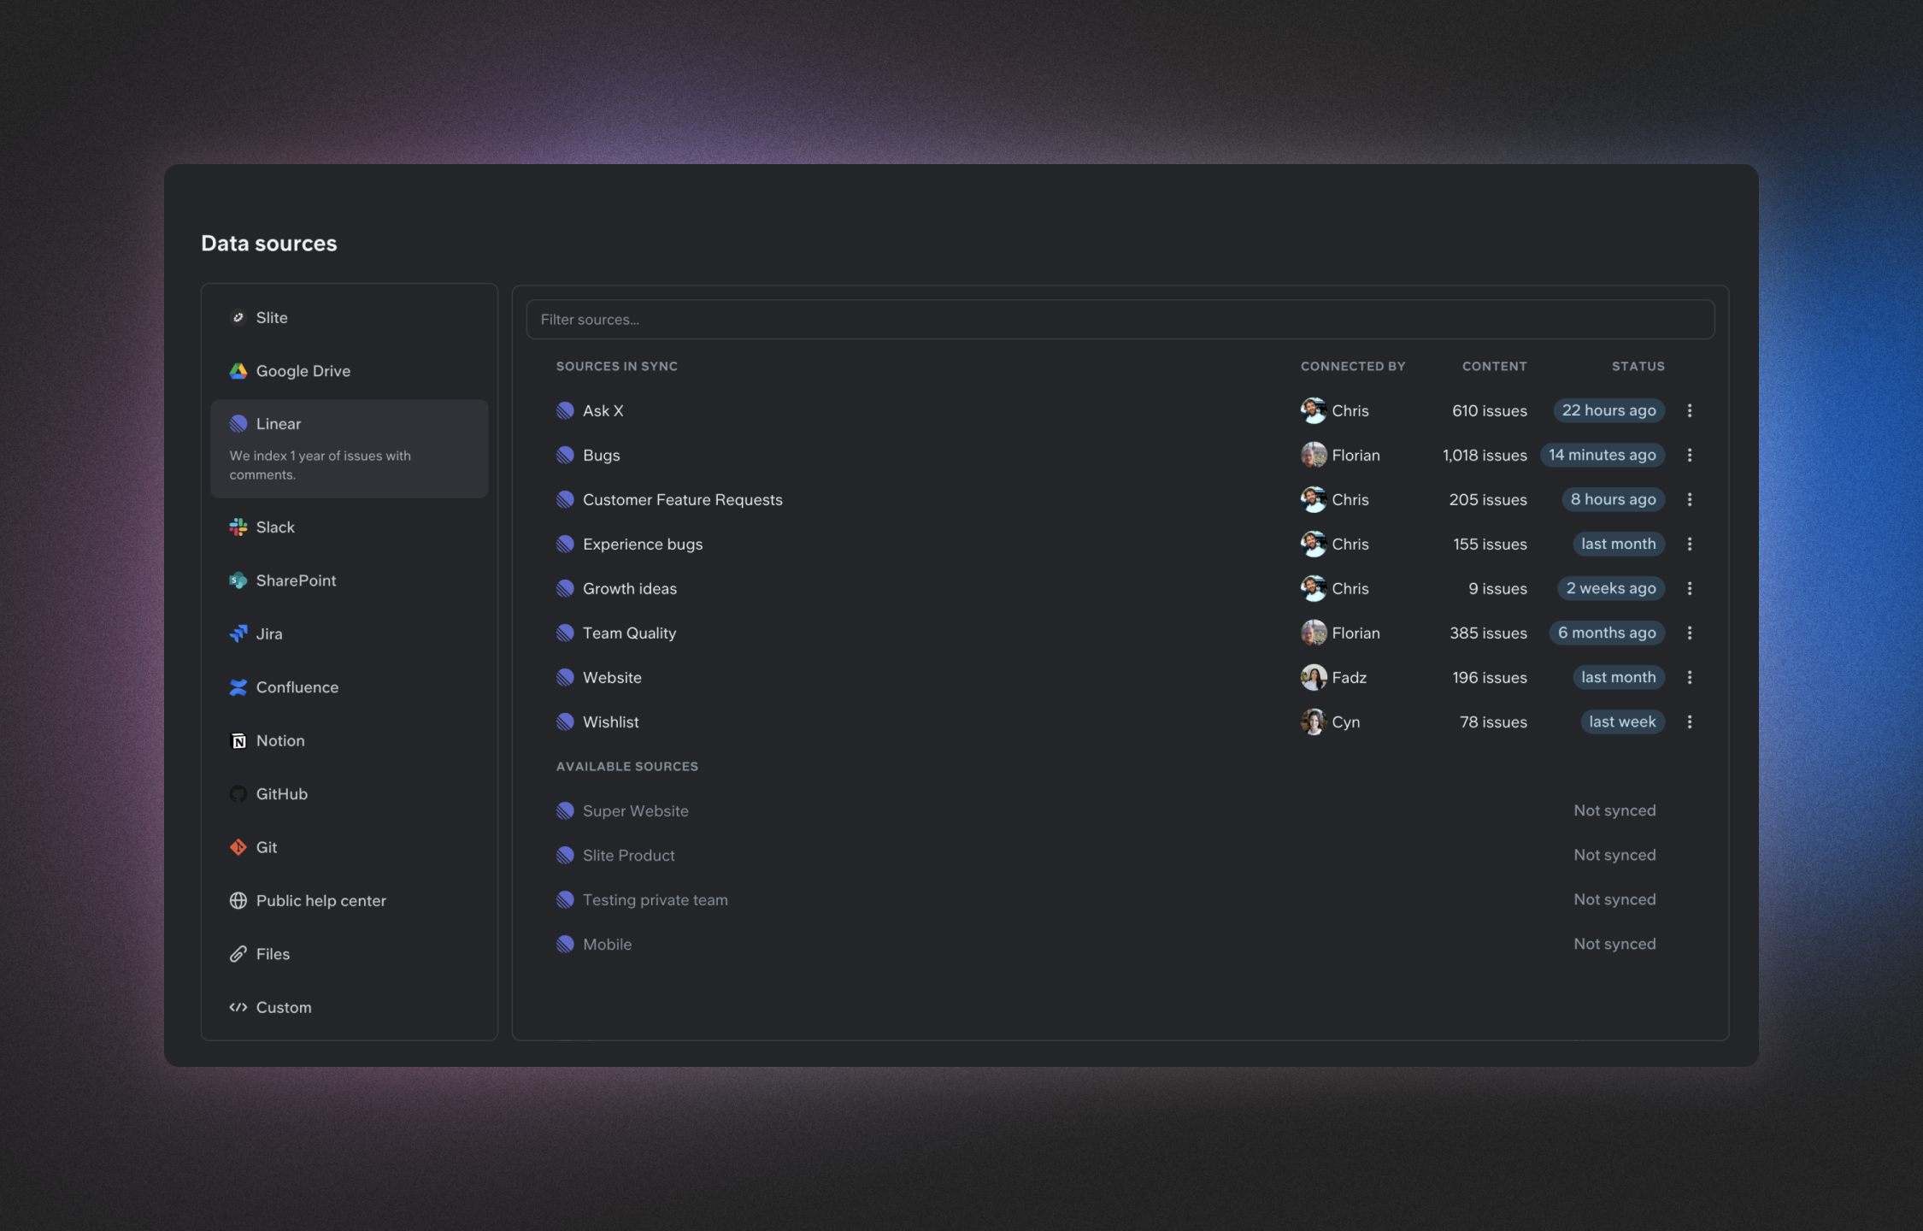Image resolution: width=1923 pixels, height=1231 pixels.
Task: Select Google Drive in the sidebar
Action: [x=349, y=370]
